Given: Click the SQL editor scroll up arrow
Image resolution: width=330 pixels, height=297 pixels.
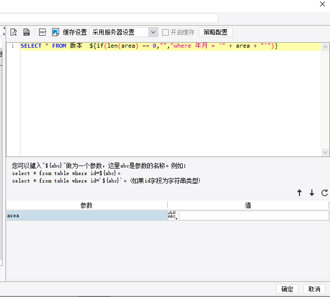Looking at the screenshot, I should coord(325,47).
